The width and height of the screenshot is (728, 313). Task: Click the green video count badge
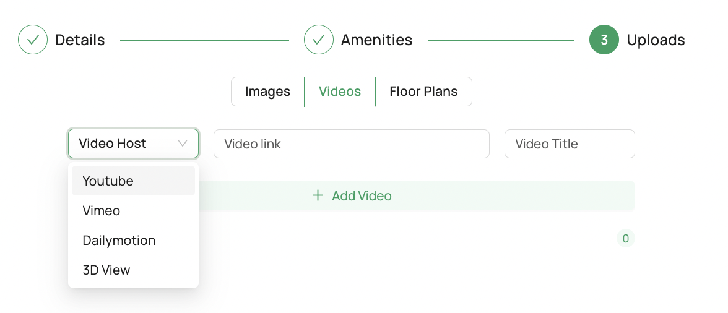pyautogui.click(x=625, y=239)
